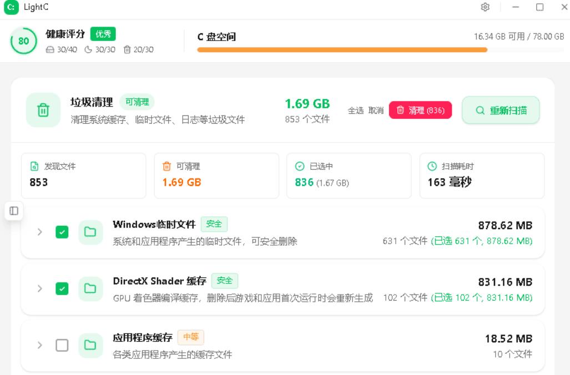Click the green 1.69 GB header total
This screenshot has width=570, height=375.
tap(307, 104)
